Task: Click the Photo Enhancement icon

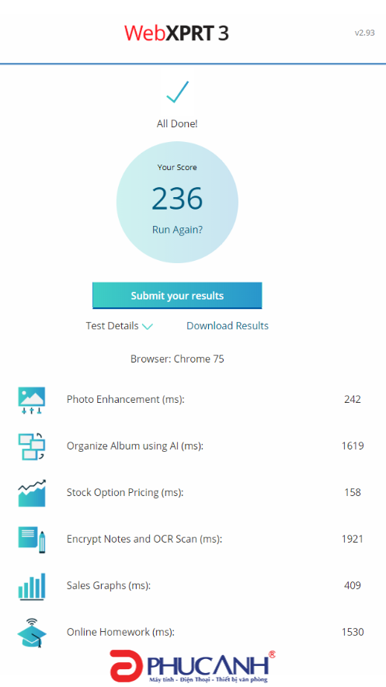Action: (x=32, y=401)
